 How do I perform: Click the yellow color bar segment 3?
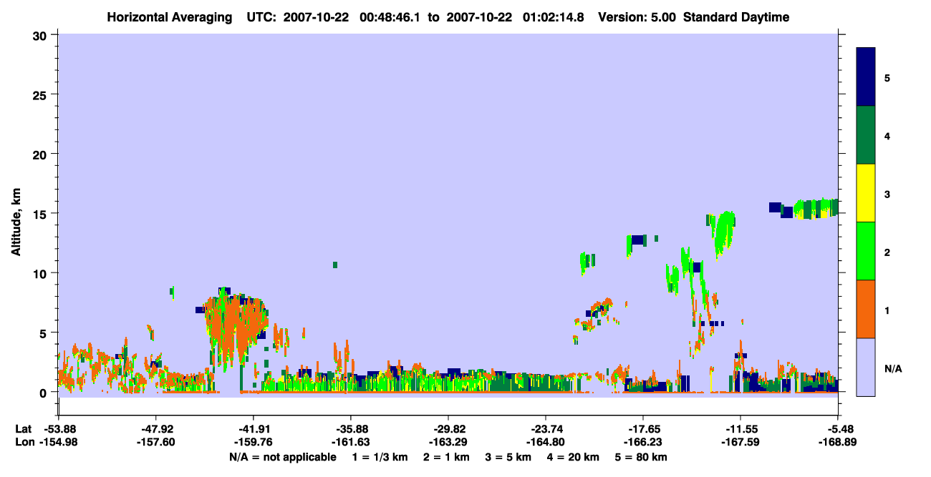tap(866, 193)
